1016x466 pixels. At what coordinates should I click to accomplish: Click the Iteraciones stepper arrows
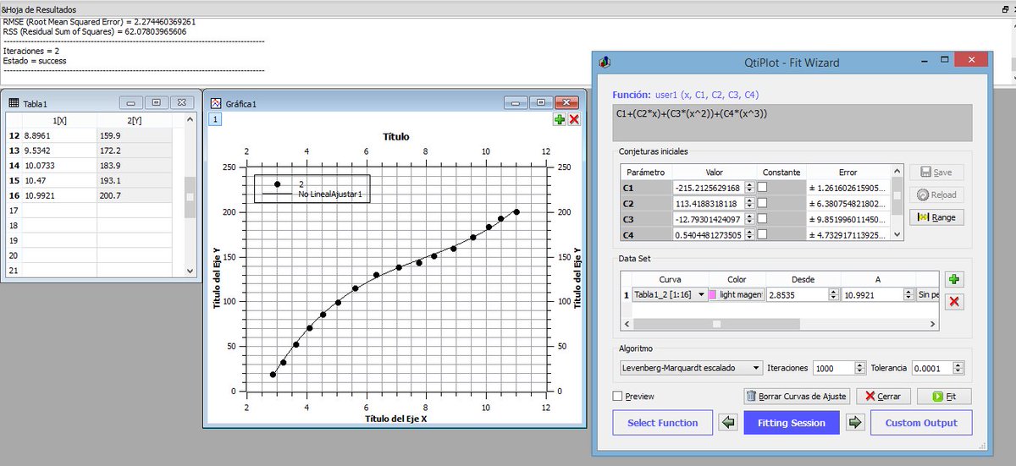pyautogui.click(x=860, y=368)
